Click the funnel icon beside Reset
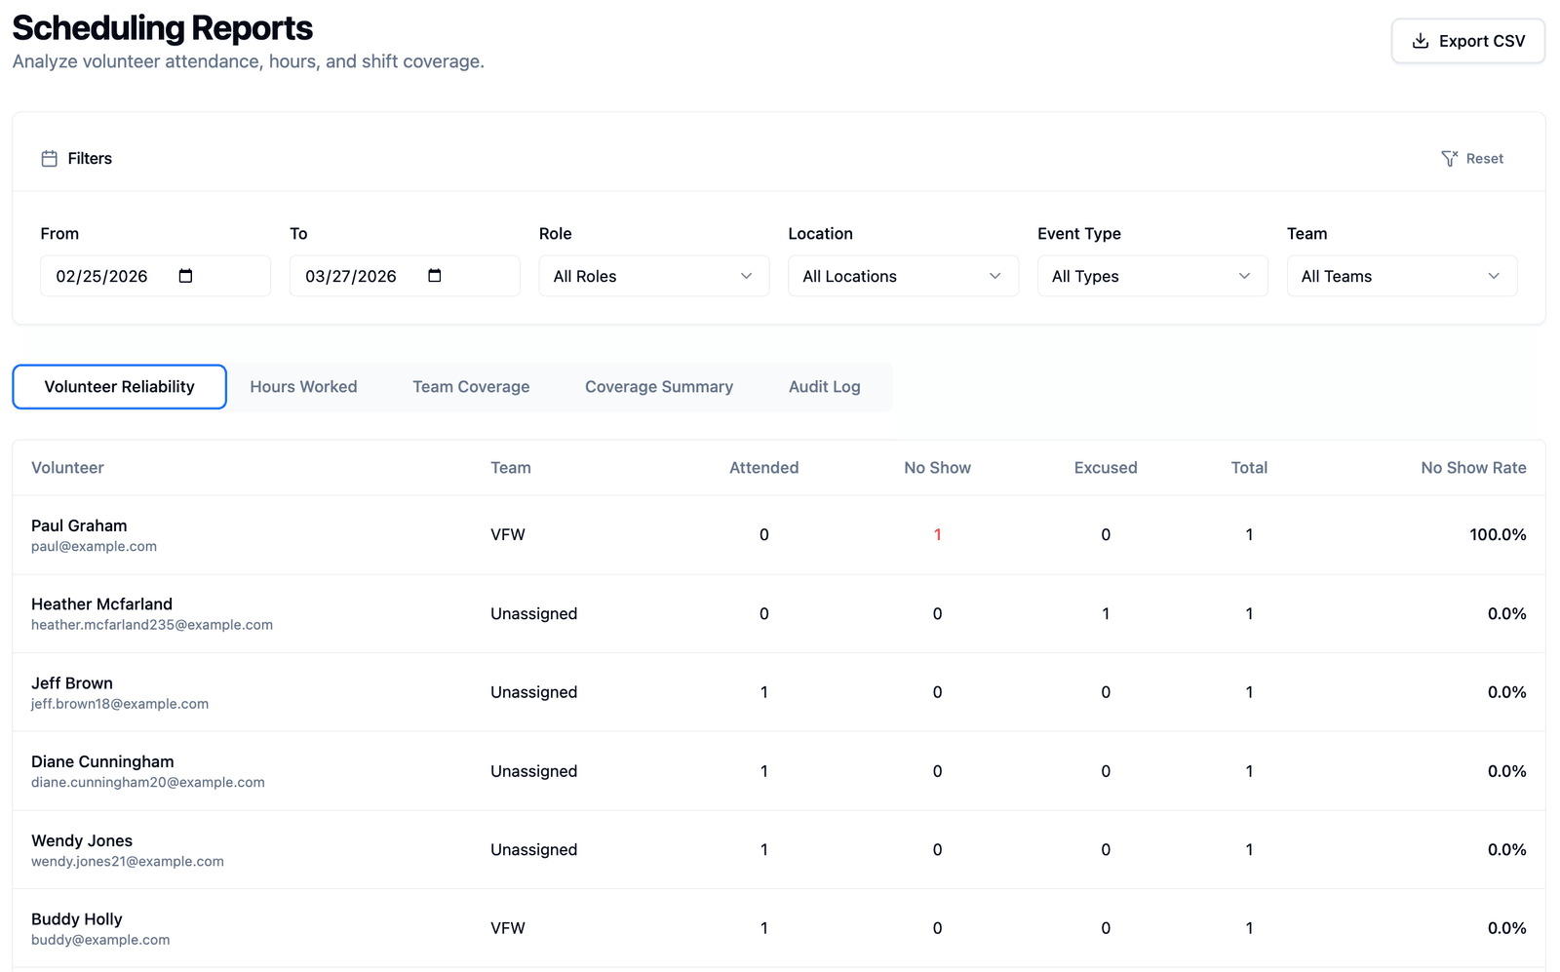1560x972 pixels. tap(1449, 157)
